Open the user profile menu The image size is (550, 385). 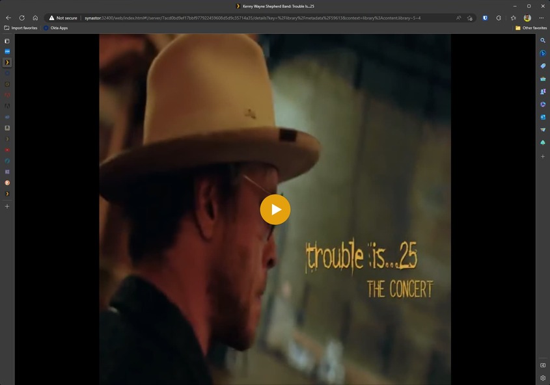[527, 18]
